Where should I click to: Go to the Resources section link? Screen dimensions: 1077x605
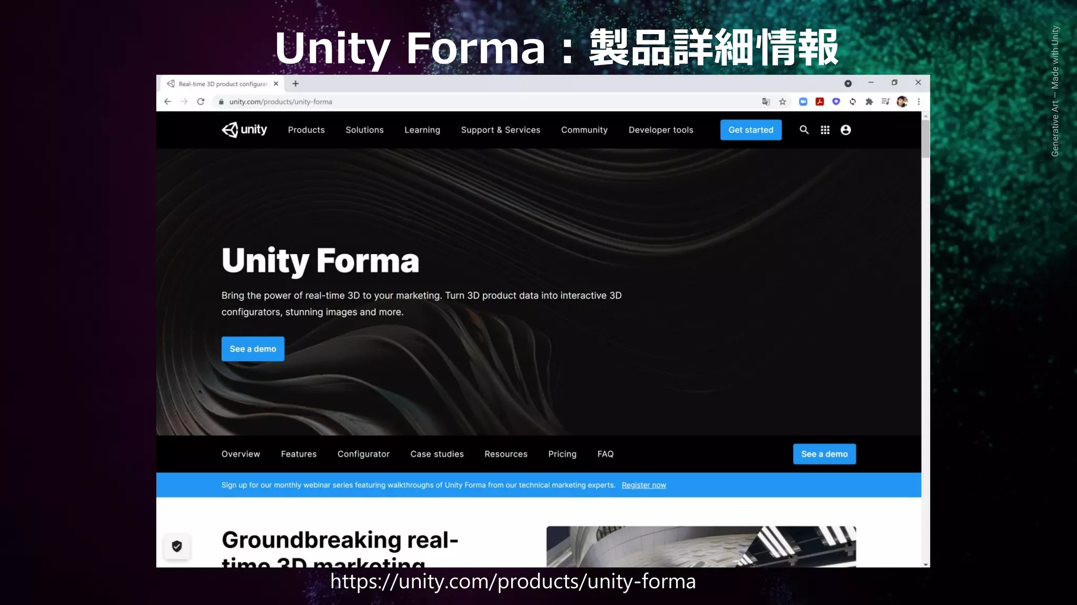point(506,454)
